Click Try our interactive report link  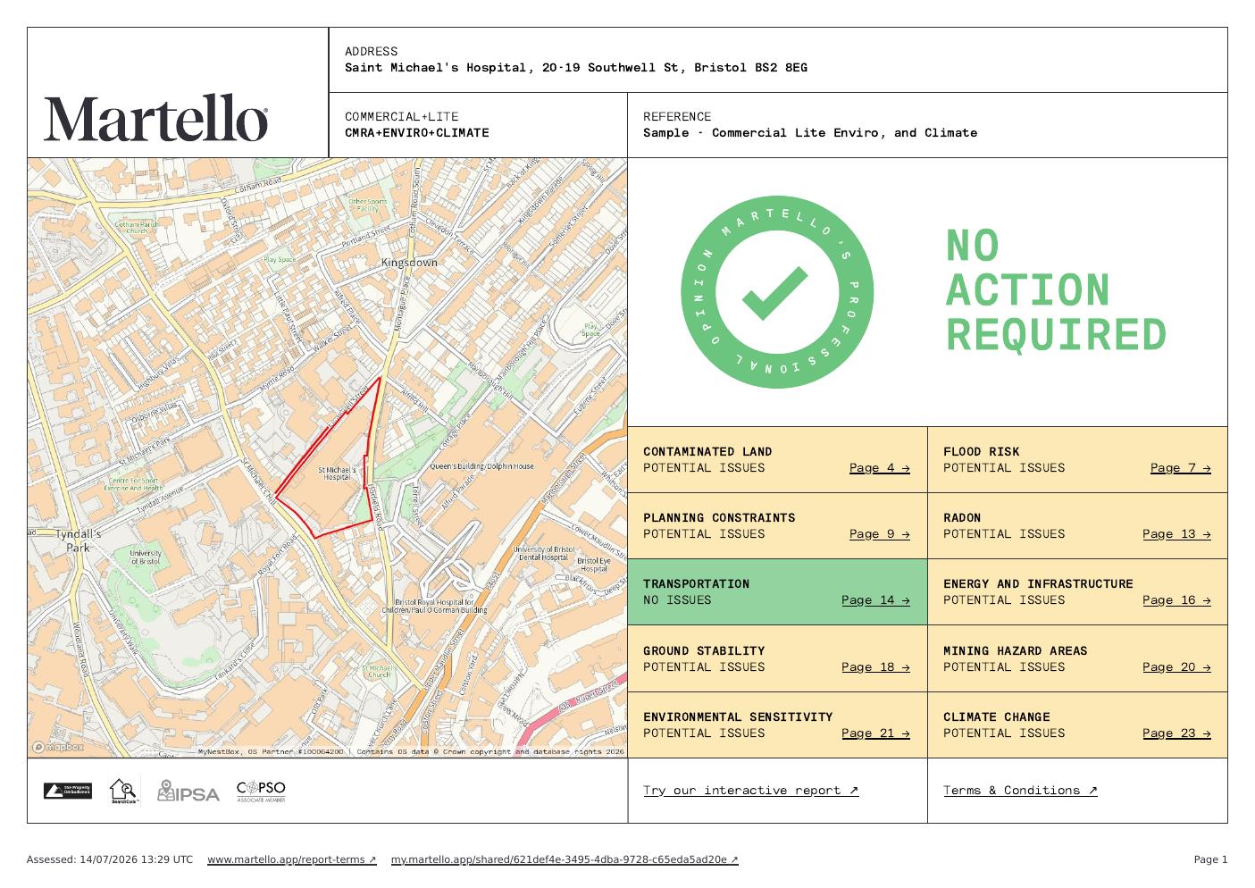click(x=750, y=791)
